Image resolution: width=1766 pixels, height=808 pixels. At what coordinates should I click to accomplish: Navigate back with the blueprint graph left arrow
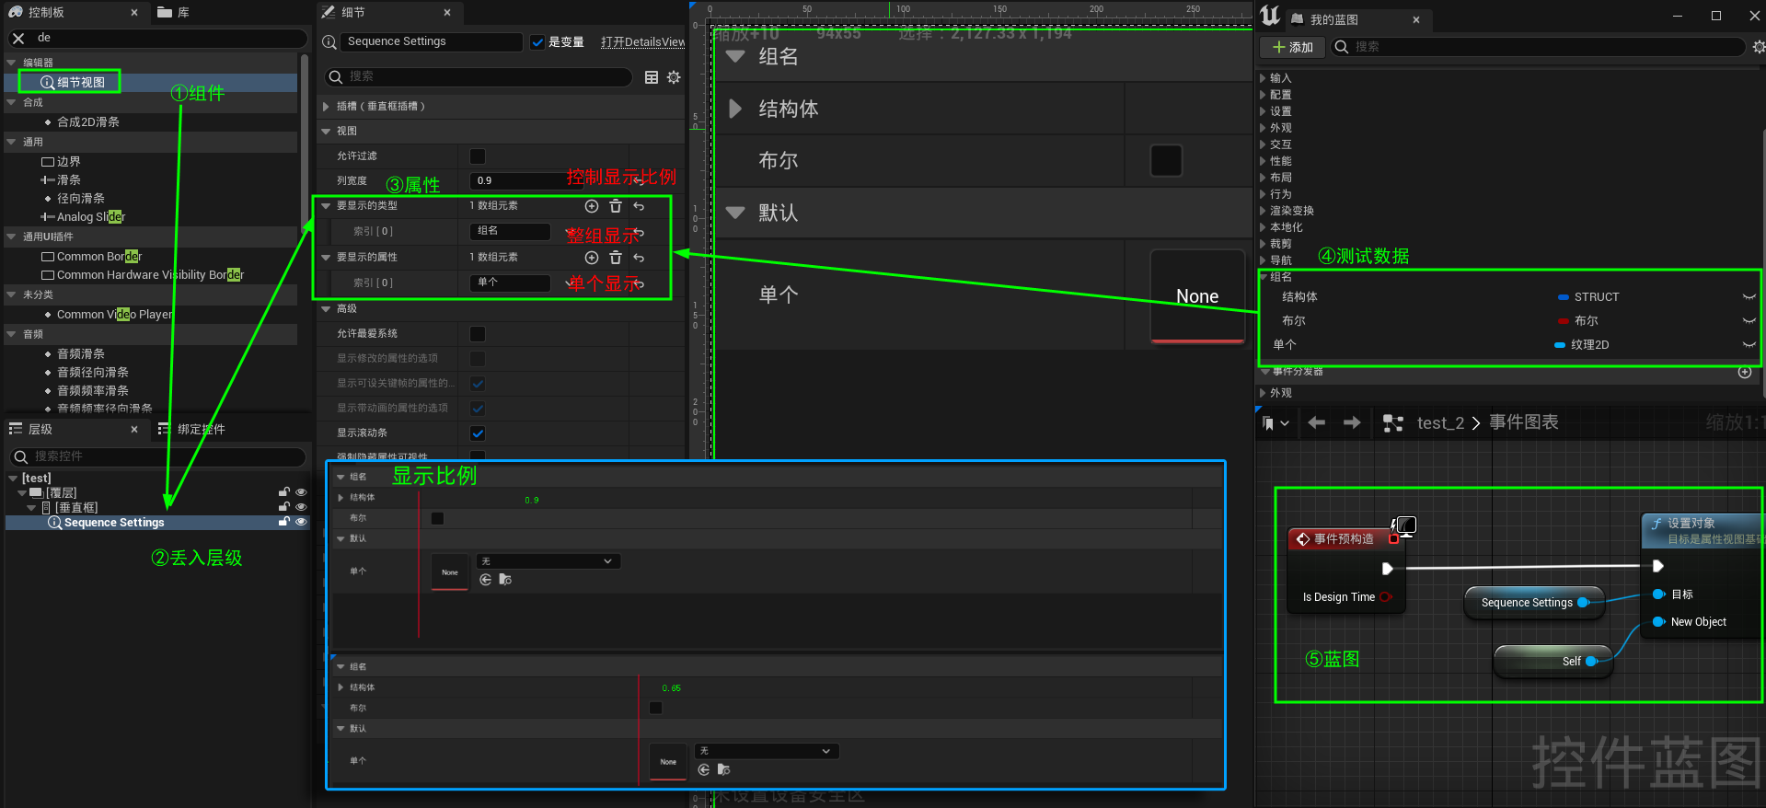pyautogui.click(x=1316, y=422)
